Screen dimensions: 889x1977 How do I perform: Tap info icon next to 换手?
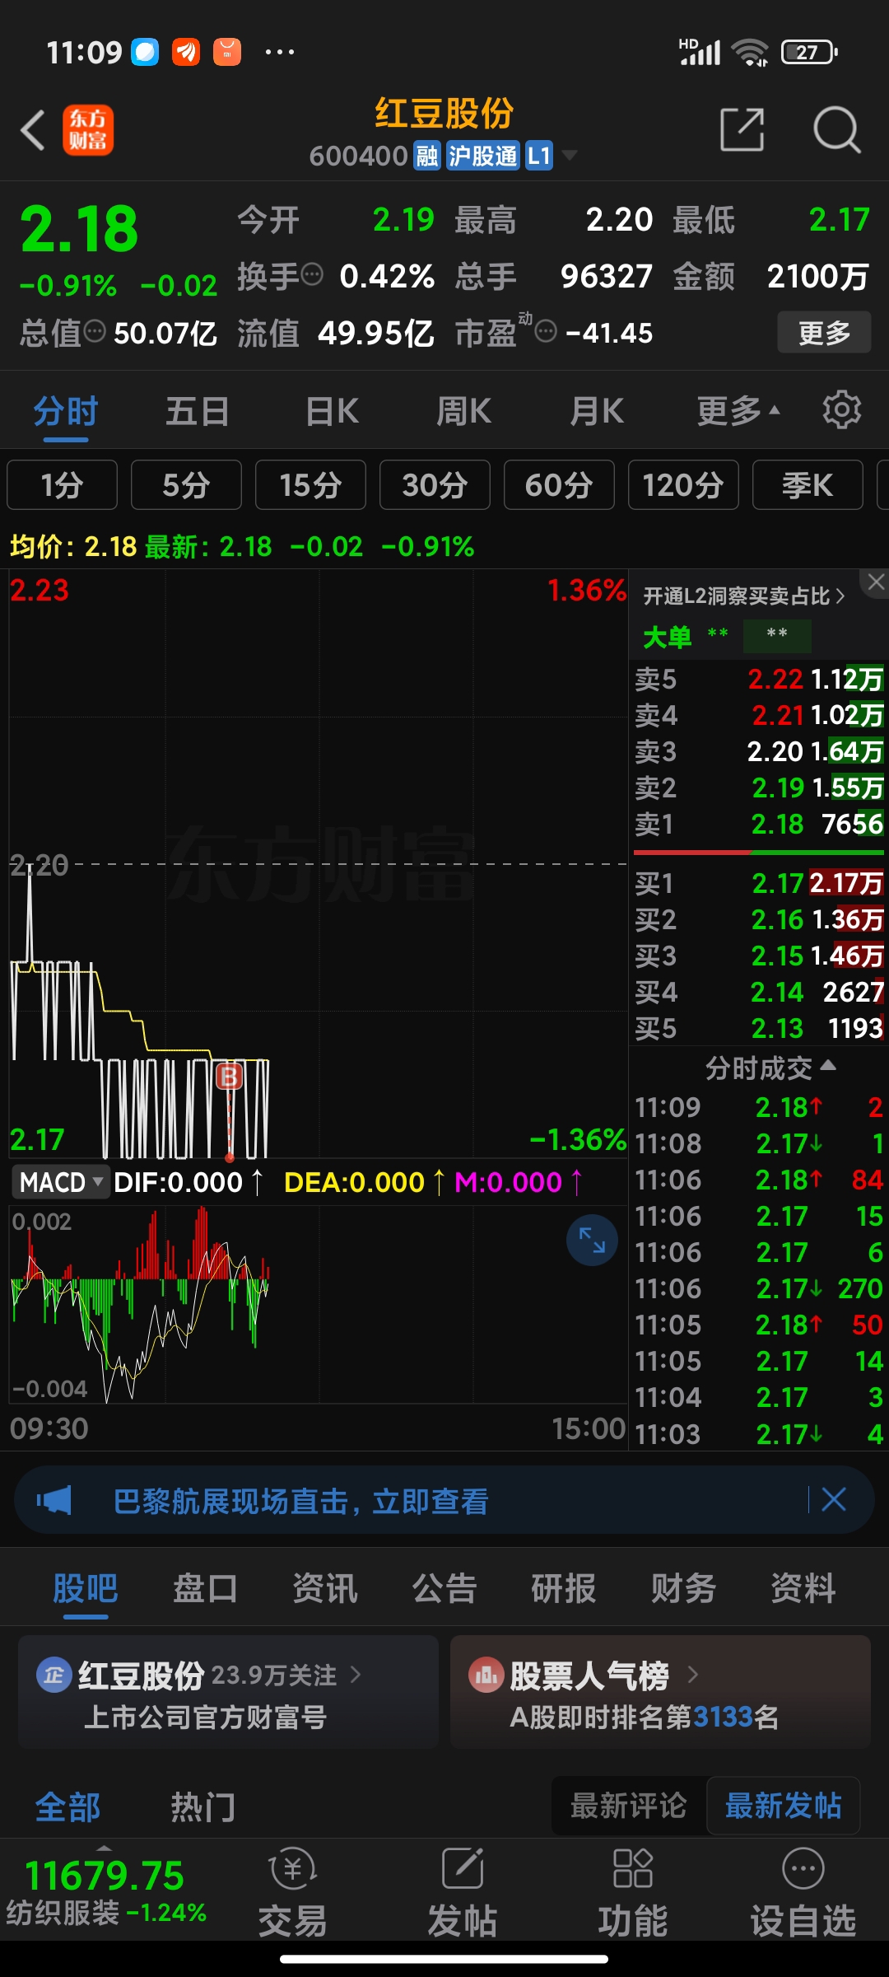coord(312,273)
